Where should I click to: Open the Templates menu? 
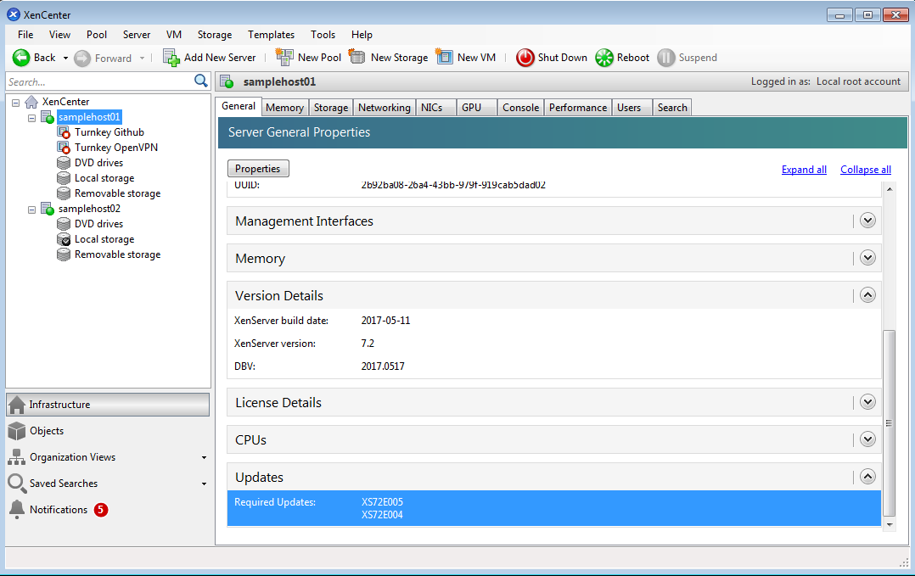271,35
